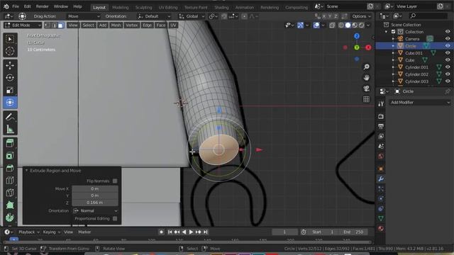Open the Orientation Normal dropdown
The width and height of the screenshot is (454, 255).
tap(95, 211)
